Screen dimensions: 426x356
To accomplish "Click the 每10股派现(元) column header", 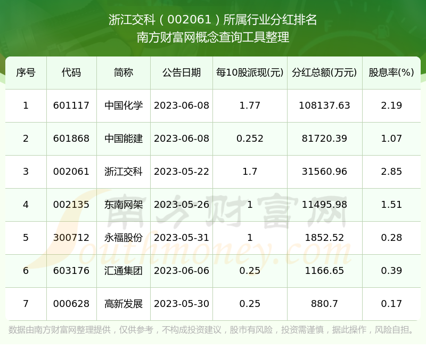I will pos(250,72).
